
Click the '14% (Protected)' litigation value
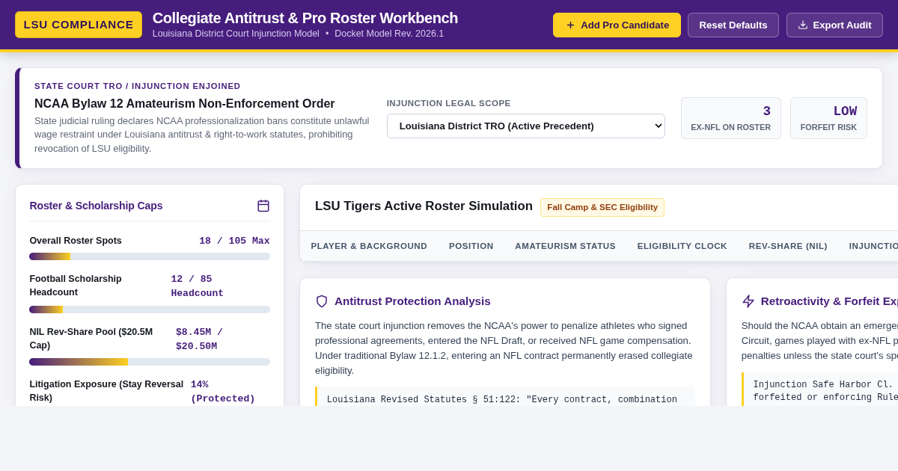tap(223, 391)
